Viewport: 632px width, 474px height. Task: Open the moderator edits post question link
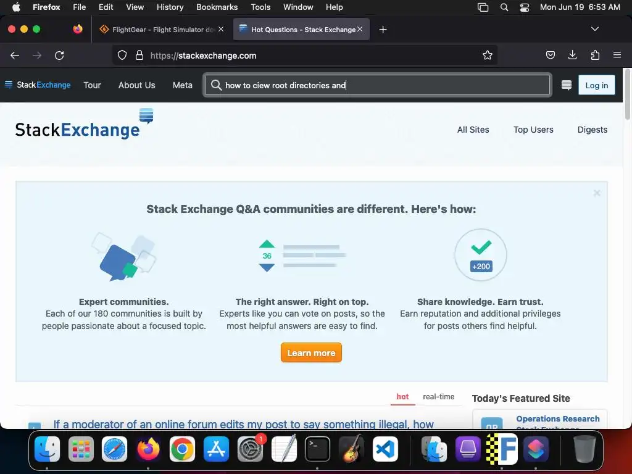click(243, 424)
